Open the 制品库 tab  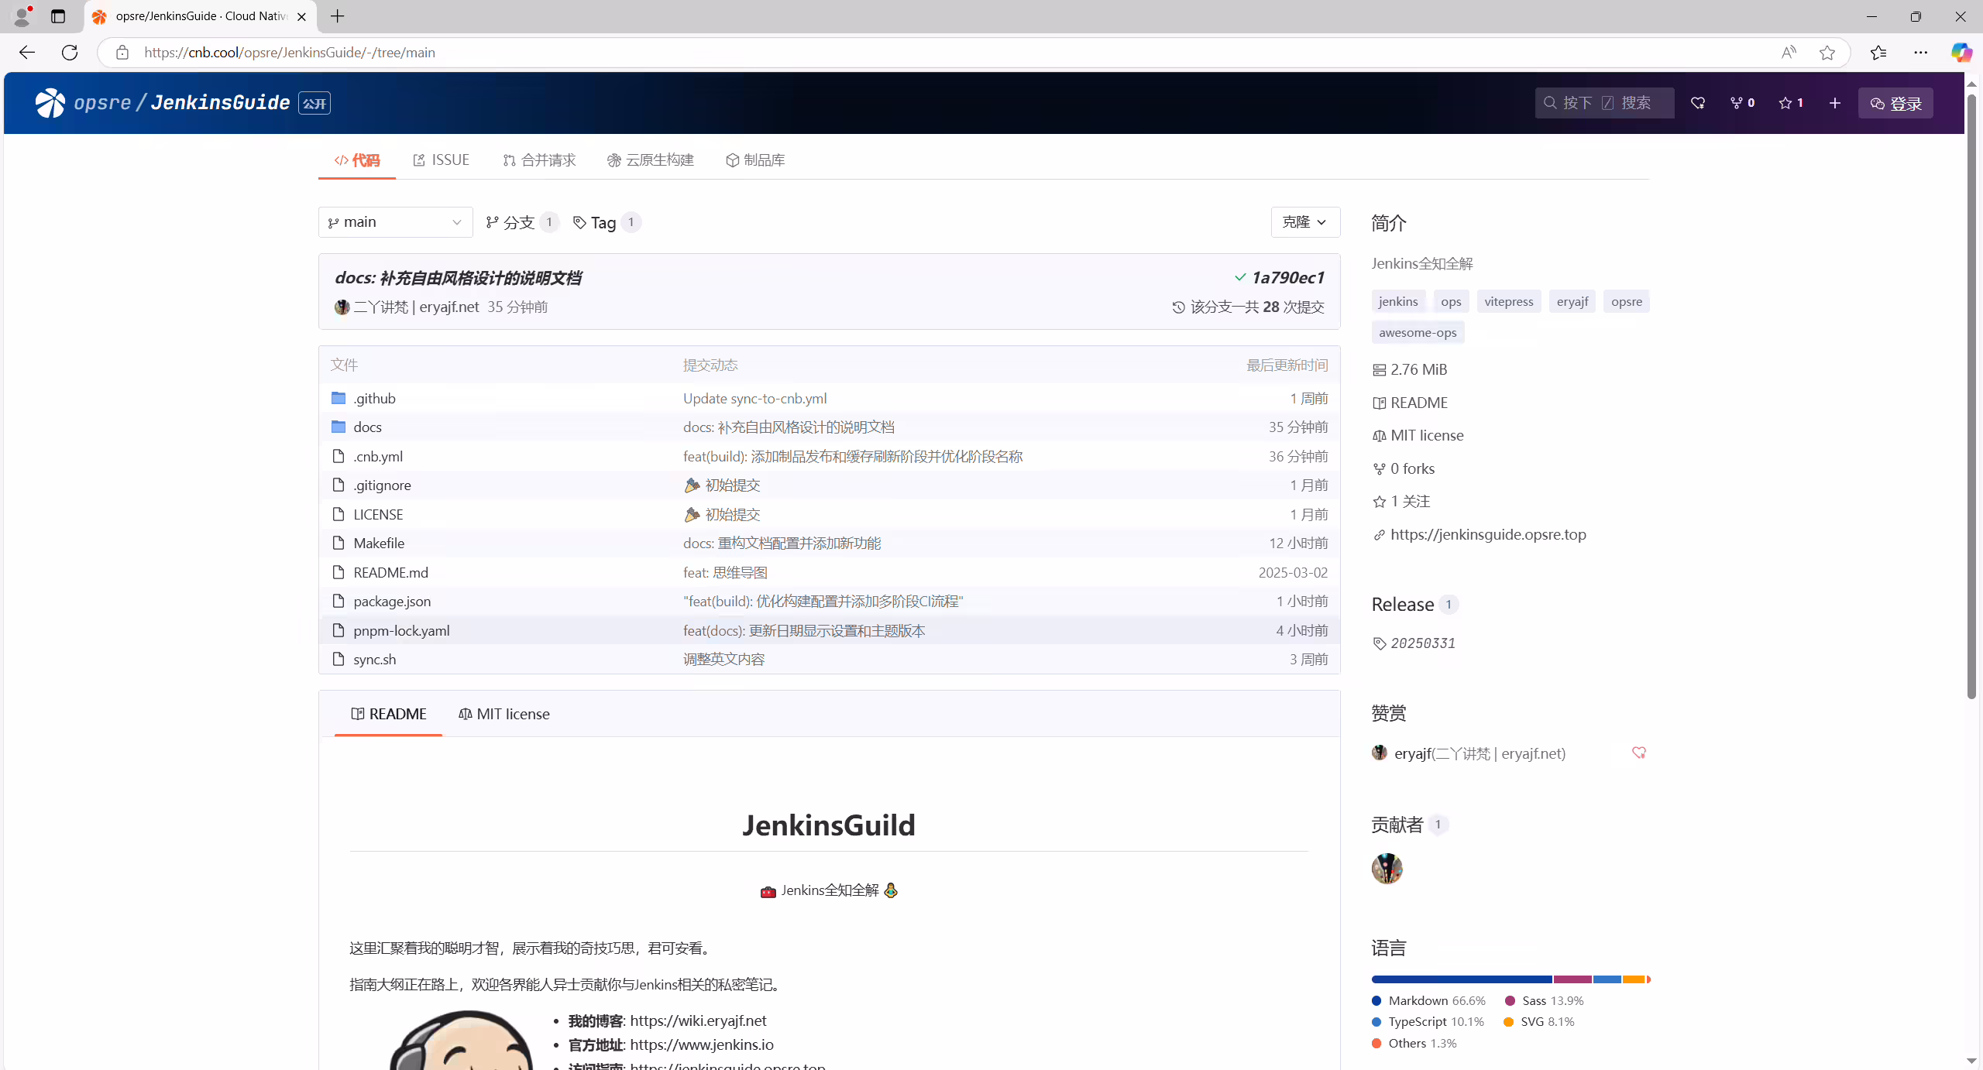coord(755,160)
